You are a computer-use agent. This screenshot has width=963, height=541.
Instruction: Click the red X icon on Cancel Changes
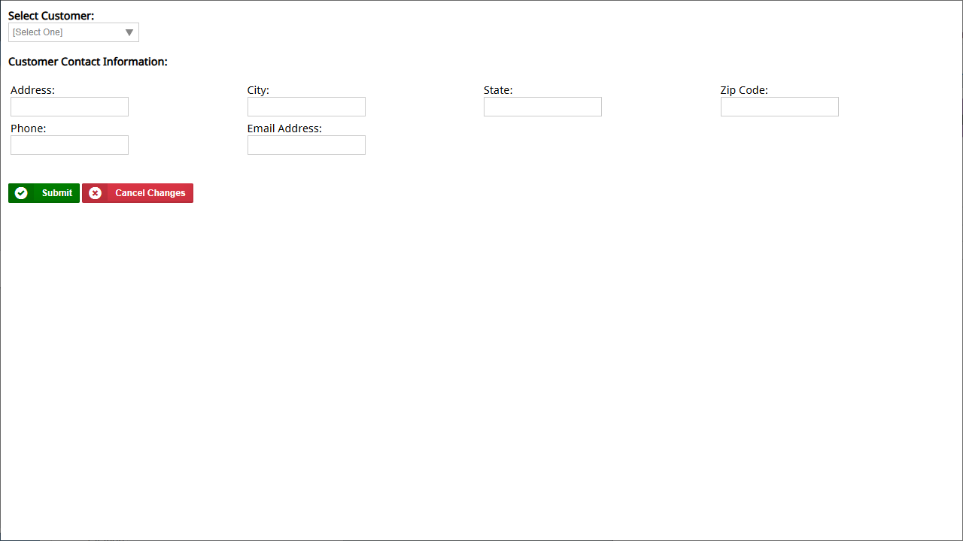96,193
